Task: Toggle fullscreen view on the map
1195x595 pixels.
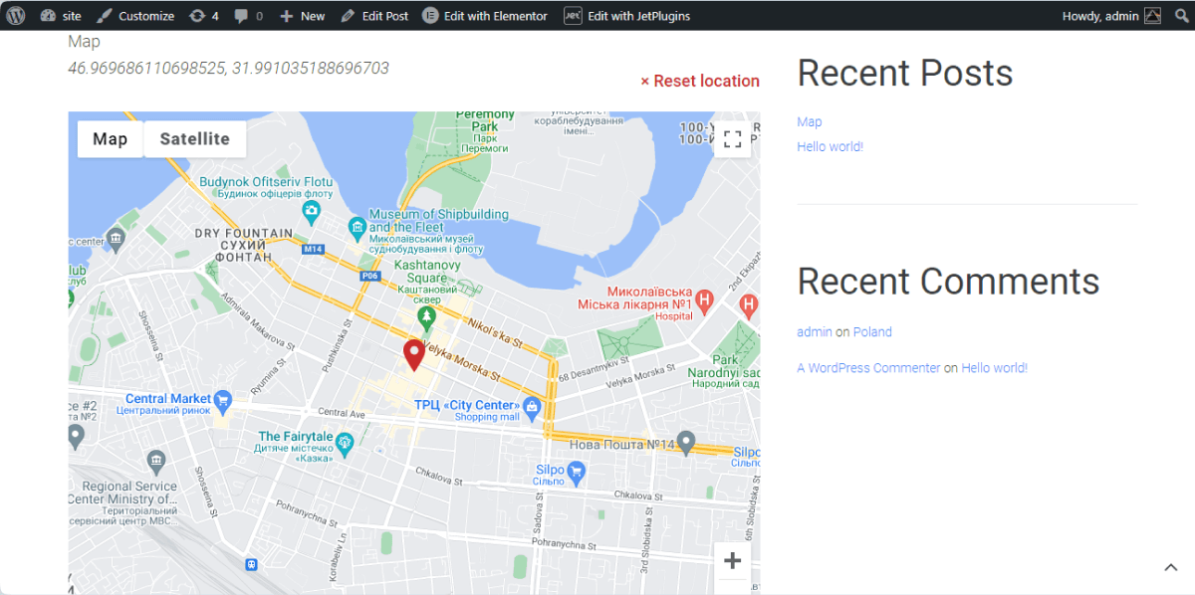Action: click(x=733, y=139)
